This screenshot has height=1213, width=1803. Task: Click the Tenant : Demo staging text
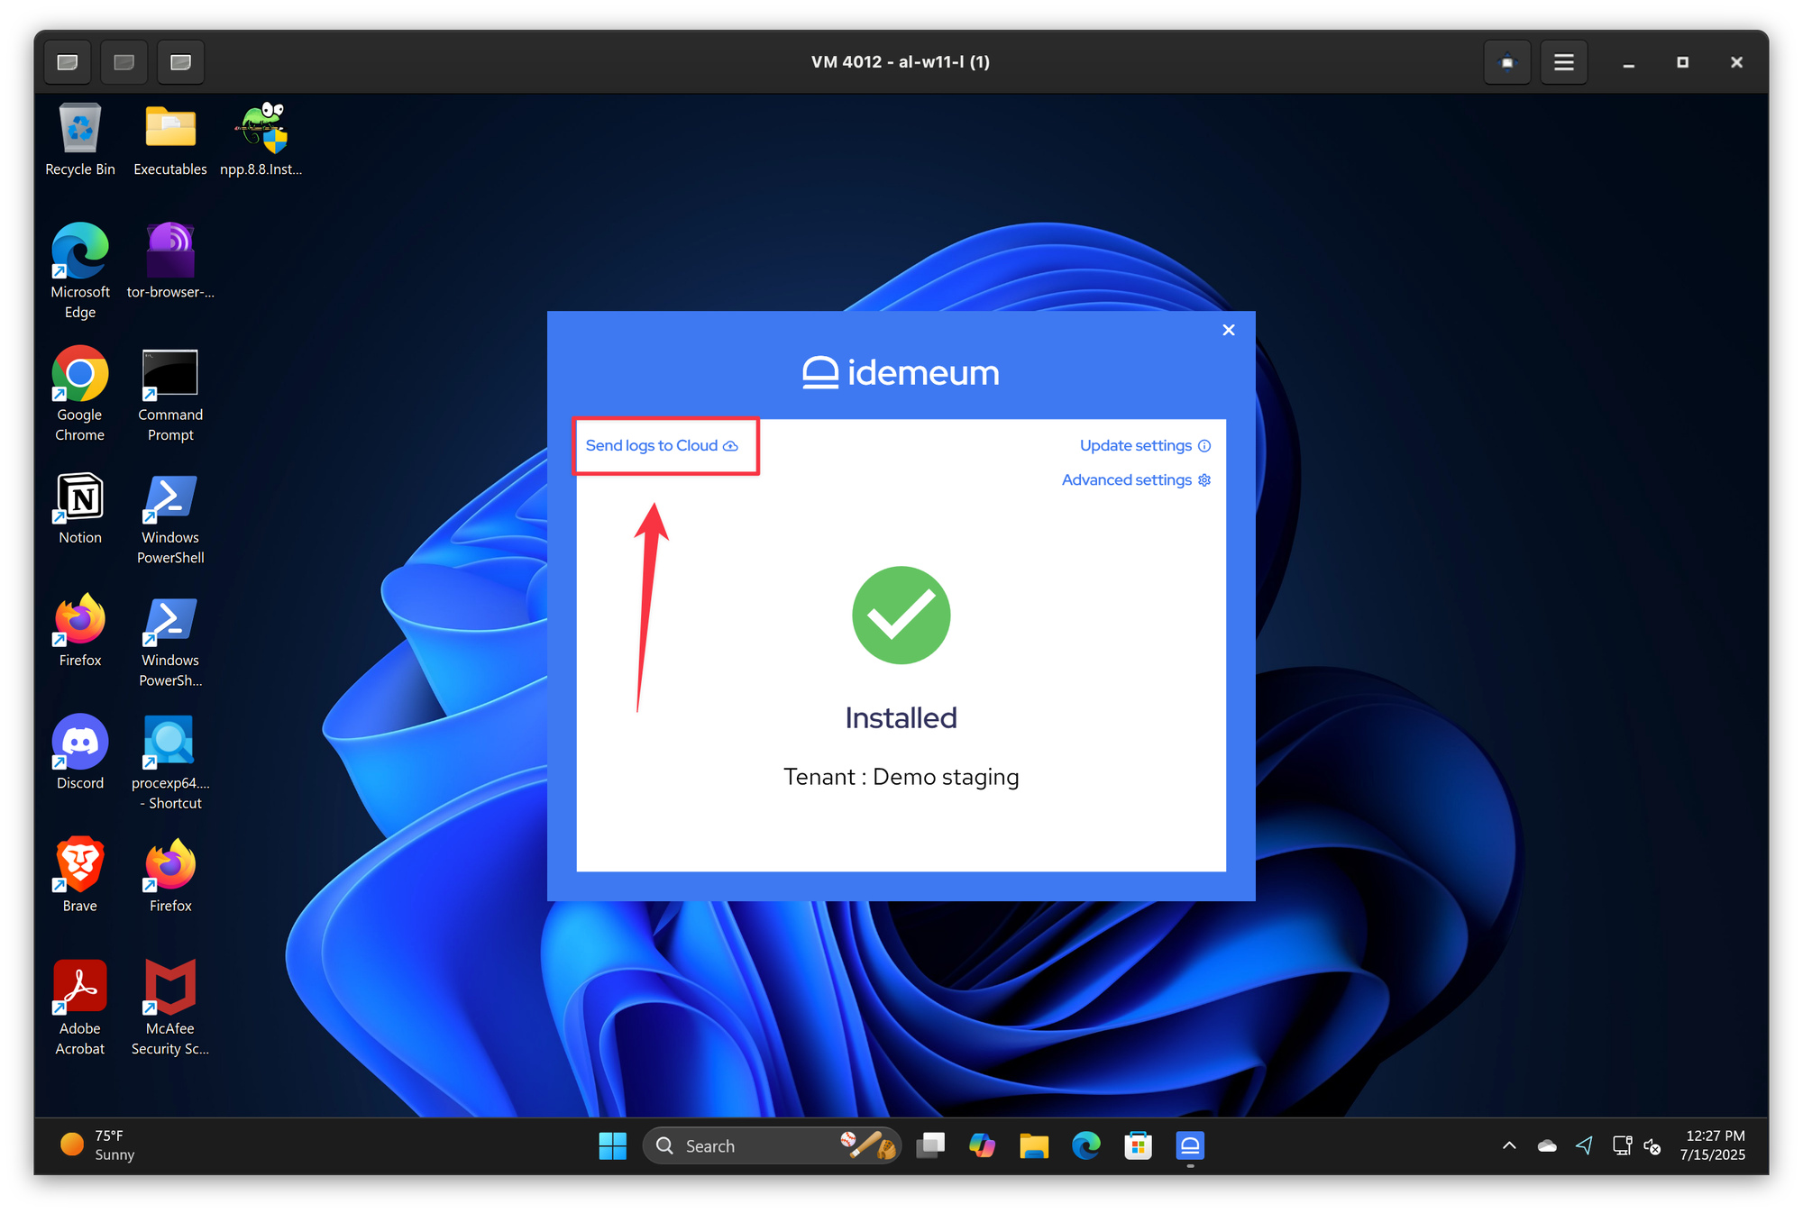[x=901, y=776]
